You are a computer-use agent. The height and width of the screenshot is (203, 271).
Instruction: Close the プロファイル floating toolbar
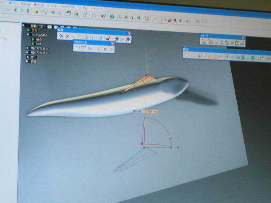[x=113, y=44]
